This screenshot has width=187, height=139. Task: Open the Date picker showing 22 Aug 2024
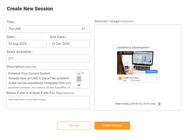coord(27,44)
